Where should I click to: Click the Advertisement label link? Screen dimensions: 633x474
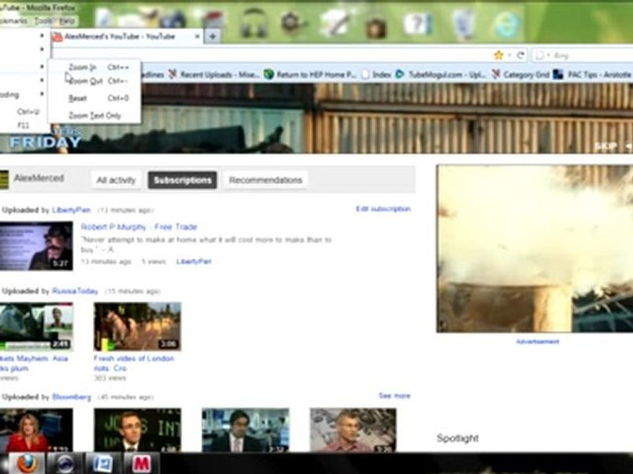538,342
